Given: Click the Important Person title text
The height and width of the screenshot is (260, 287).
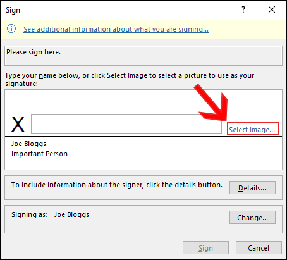Looking at the screenshot, I should pos(39,154).
